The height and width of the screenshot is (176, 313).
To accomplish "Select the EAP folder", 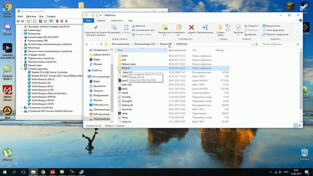I will (124, 60).
